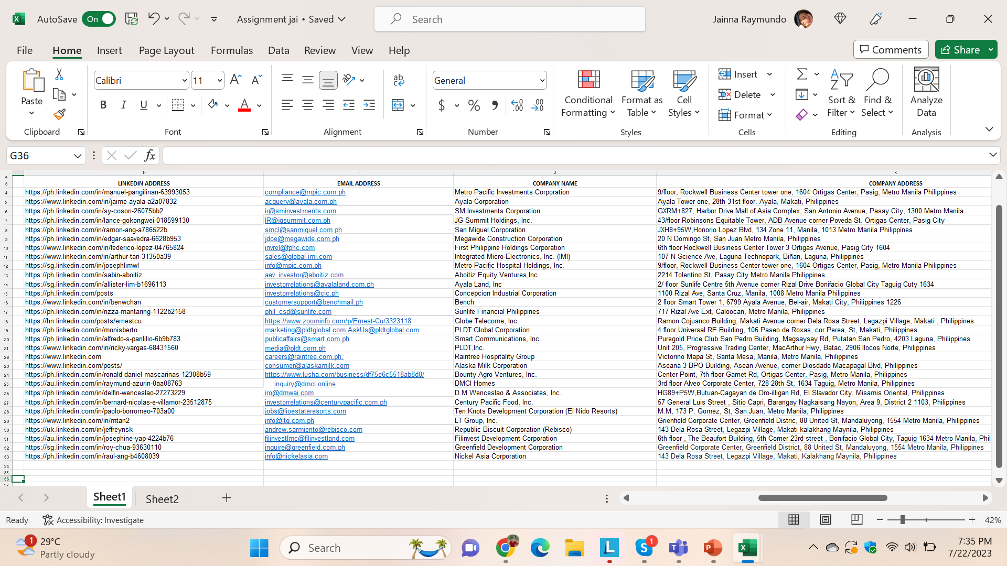Click the Orientation text angle icon
Screen dimensions: 1007x566
click(x=349, y=80)
